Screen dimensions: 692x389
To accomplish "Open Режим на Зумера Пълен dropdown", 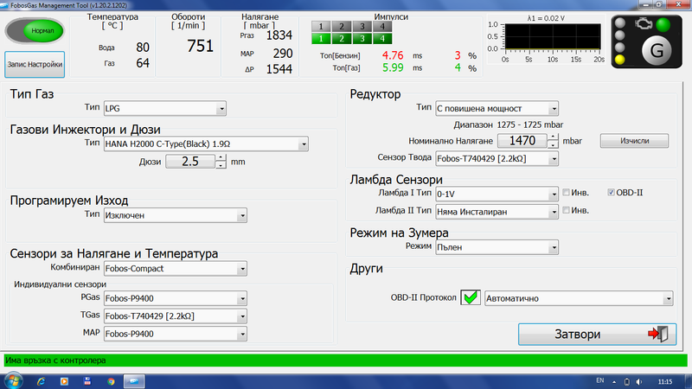I will [x=497, y=247].
